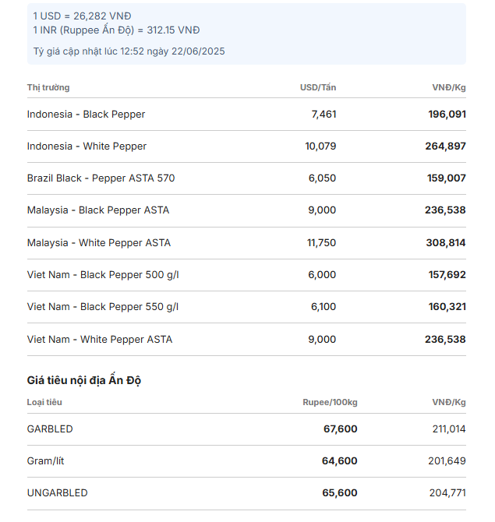Click the first VNĐ/Kg column header
The width and height of the screenshot is (495, 522).
449,87
